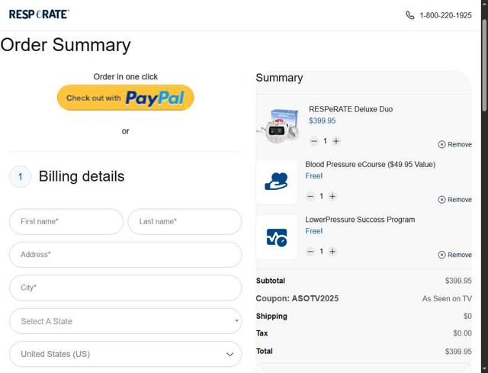The image size is (488, 373).
Task: Click LowerPressure Success Program title
Action: point(360,220)
